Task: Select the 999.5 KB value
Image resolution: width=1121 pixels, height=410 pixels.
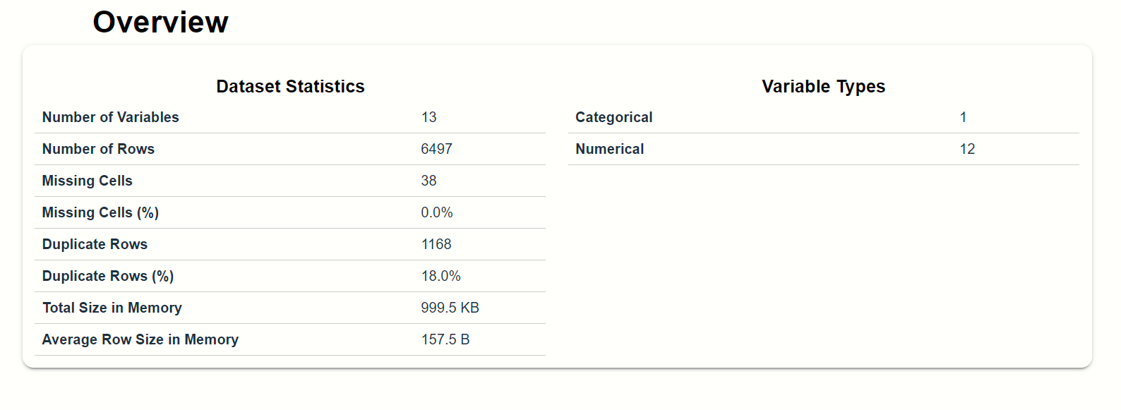Action: click(x=450, y=308)
